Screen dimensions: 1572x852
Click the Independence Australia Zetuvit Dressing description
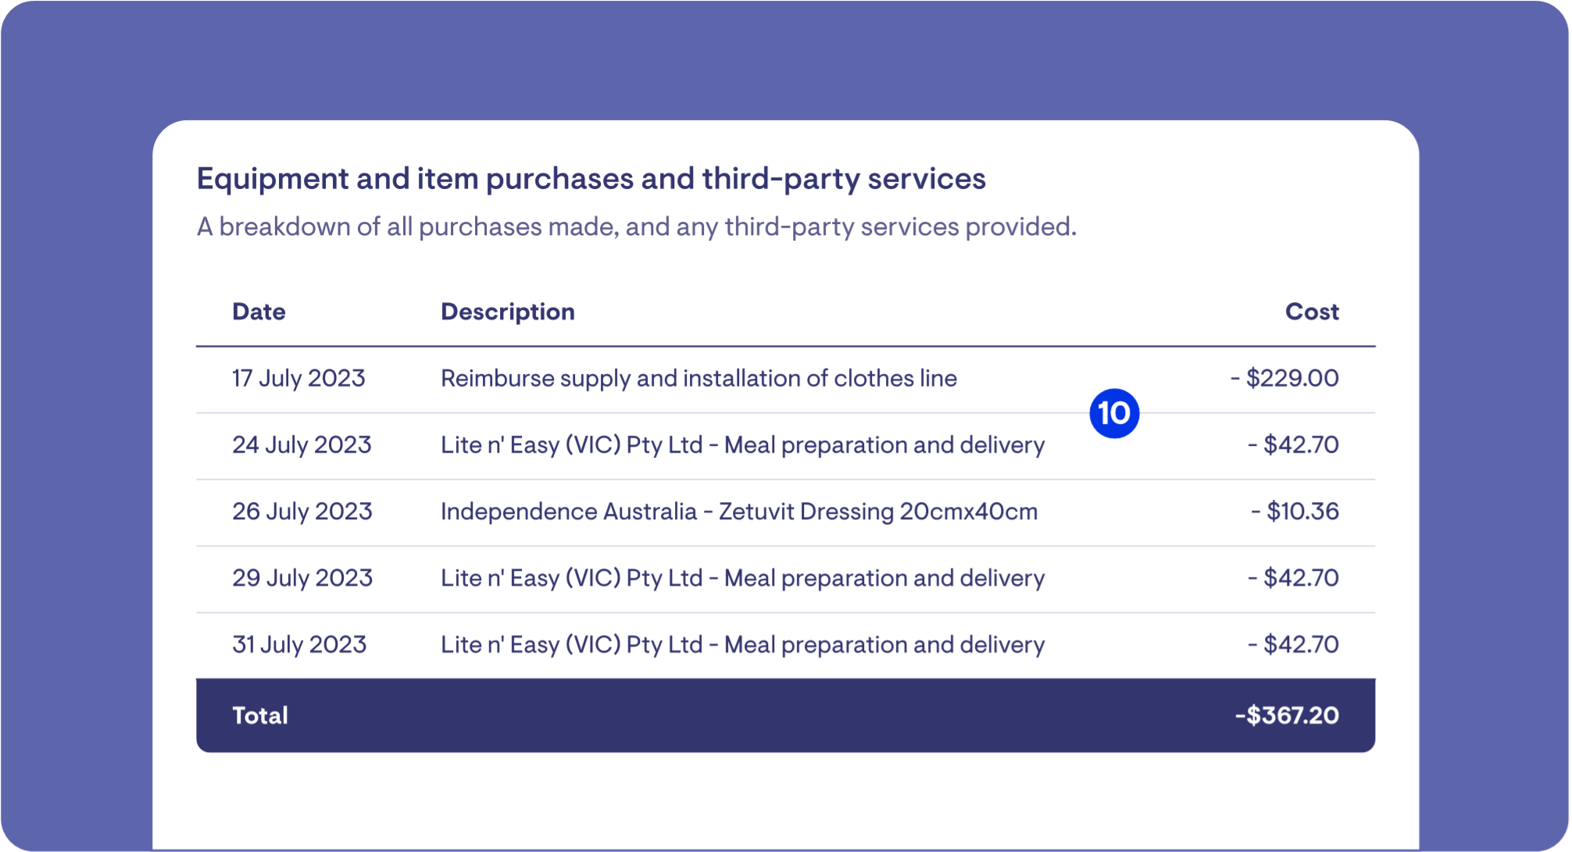tap(739, 512)
